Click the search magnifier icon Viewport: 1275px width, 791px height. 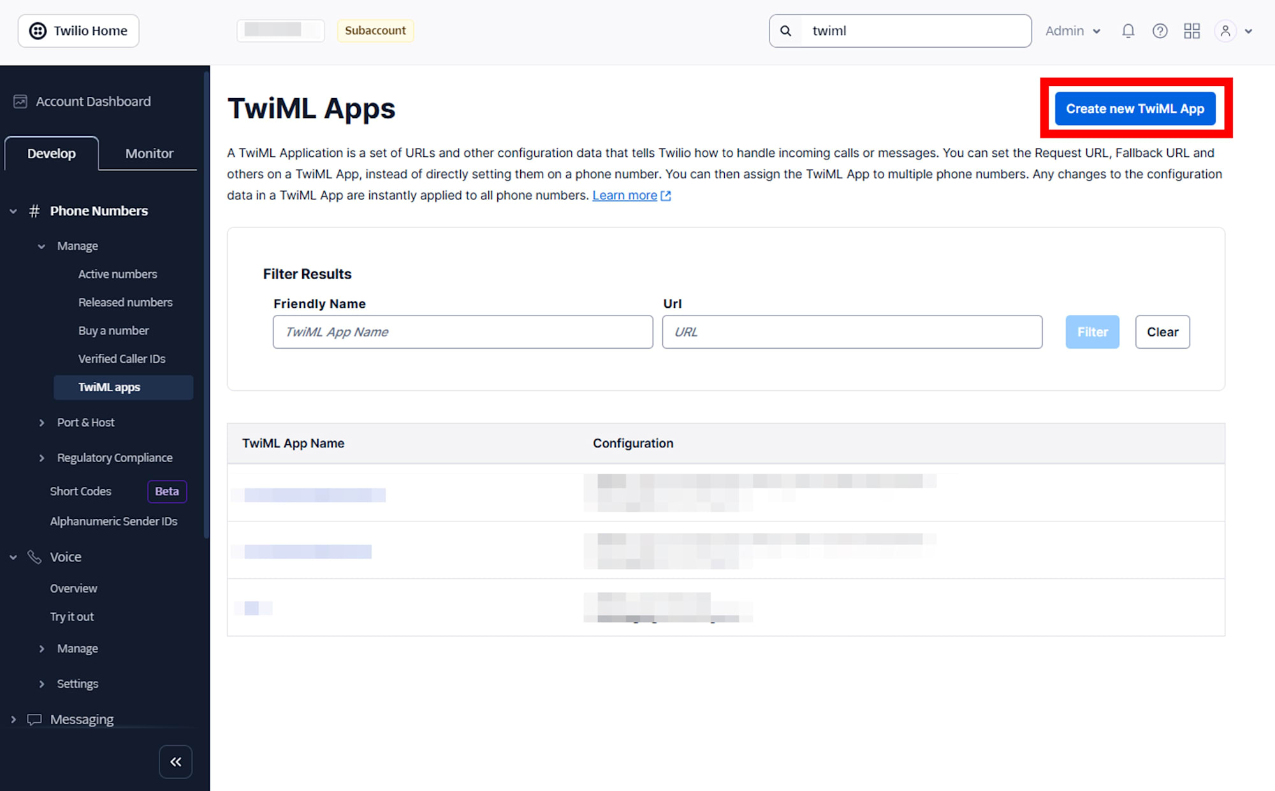tap(785, 31)
